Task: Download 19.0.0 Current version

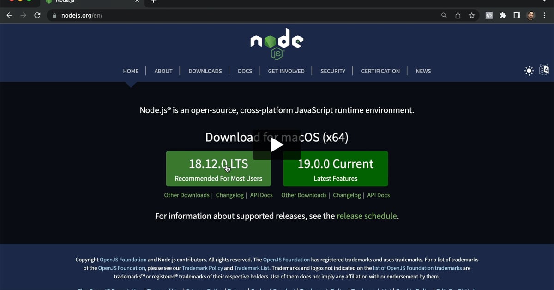Action: 336,169
